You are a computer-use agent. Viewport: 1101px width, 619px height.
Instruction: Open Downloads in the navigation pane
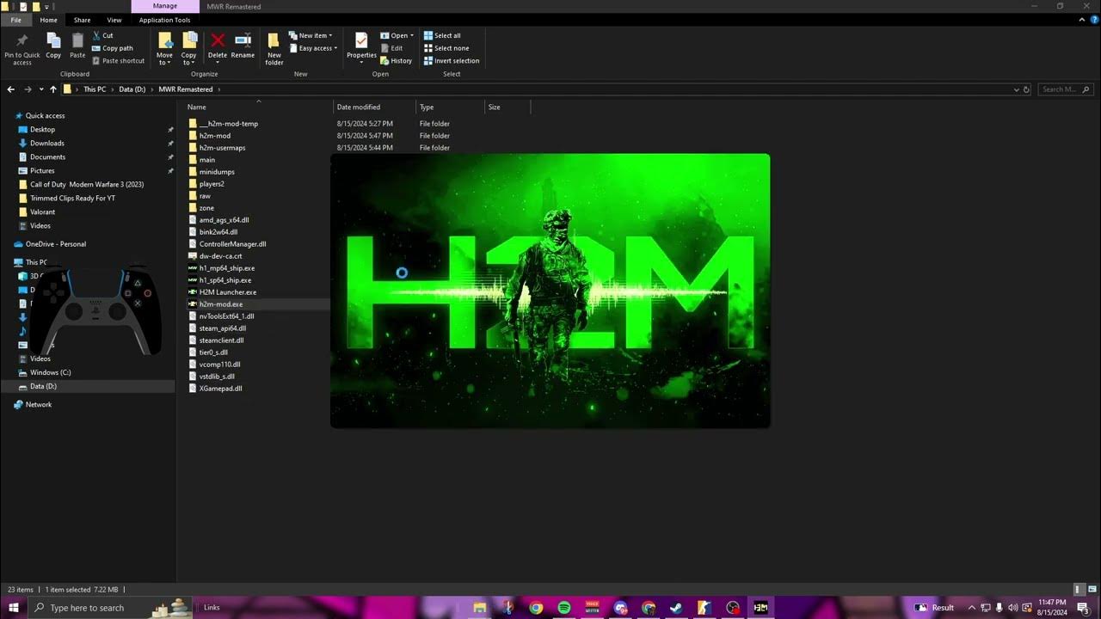[46, 144]
